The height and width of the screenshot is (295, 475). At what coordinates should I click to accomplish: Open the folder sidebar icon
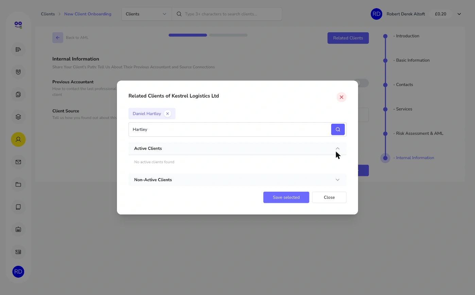click(18, 185)
